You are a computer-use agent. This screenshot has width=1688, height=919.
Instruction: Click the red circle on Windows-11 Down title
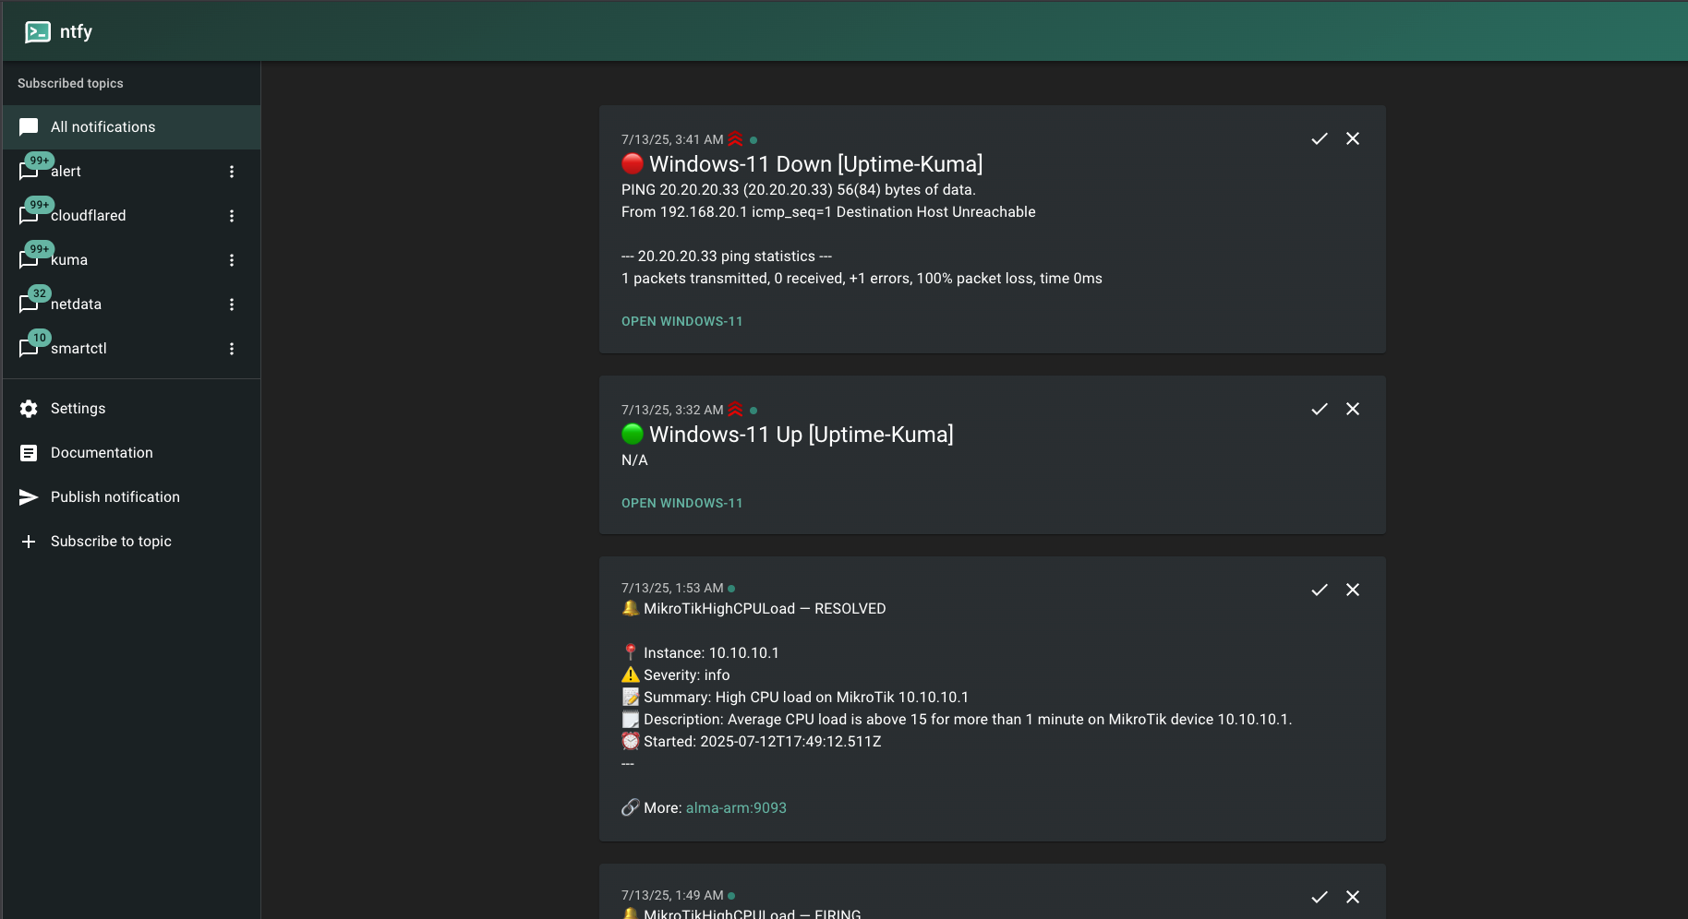pyautogui.click(x=633, y=164)
